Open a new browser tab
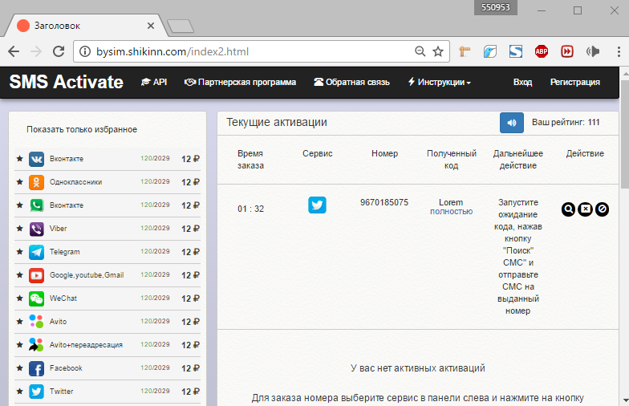 pos(181,26)
